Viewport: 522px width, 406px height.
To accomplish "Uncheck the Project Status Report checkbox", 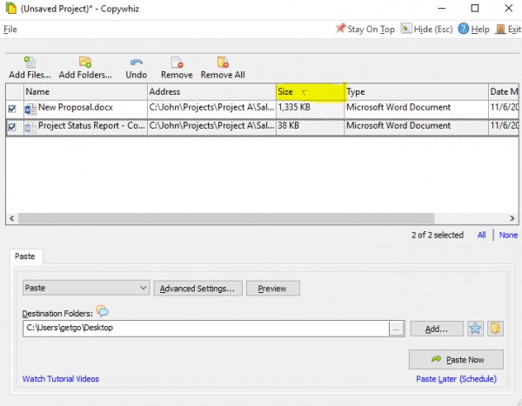I will point(12,127).
